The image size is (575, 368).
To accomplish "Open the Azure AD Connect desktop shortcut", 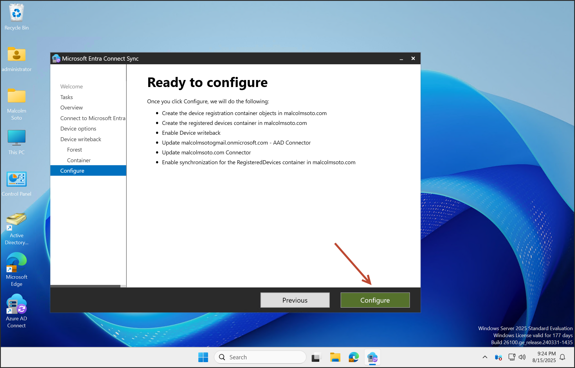I will click(17, 310).
